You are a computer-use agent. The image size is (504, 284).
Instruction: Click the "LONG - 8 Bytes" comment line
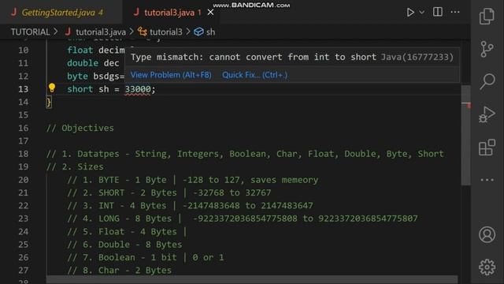[x=243, y=219]
